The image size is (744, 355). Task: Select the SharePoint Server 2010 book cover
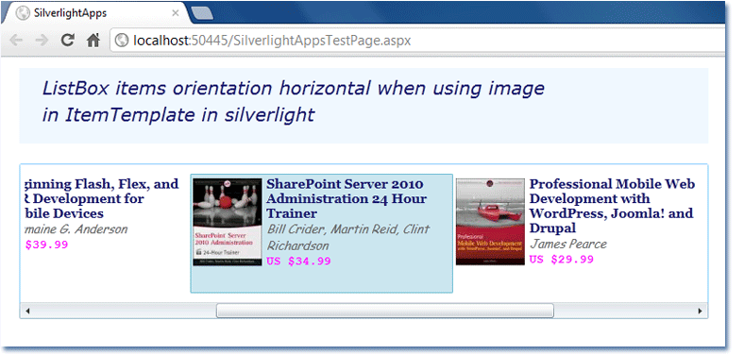click(228, 222)
